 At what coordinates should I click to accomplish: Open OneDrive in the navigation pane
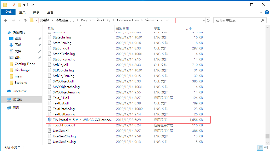tap(19, 91)
